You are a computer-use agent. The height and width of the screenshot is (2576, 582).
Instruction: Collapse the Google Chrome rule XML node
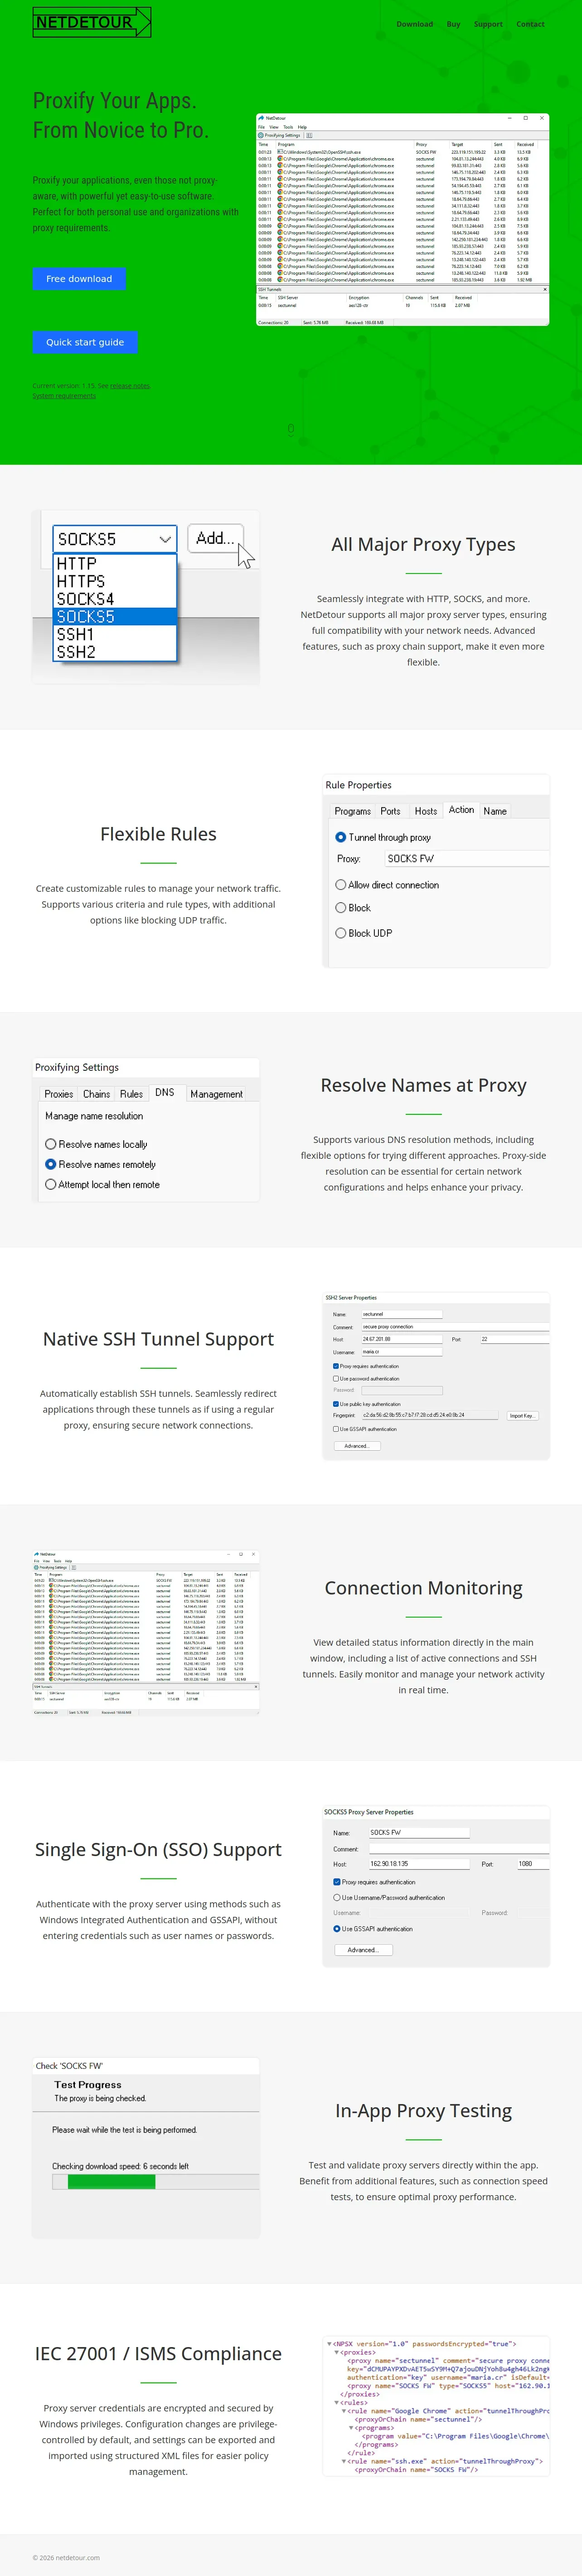pos(344,2411)
